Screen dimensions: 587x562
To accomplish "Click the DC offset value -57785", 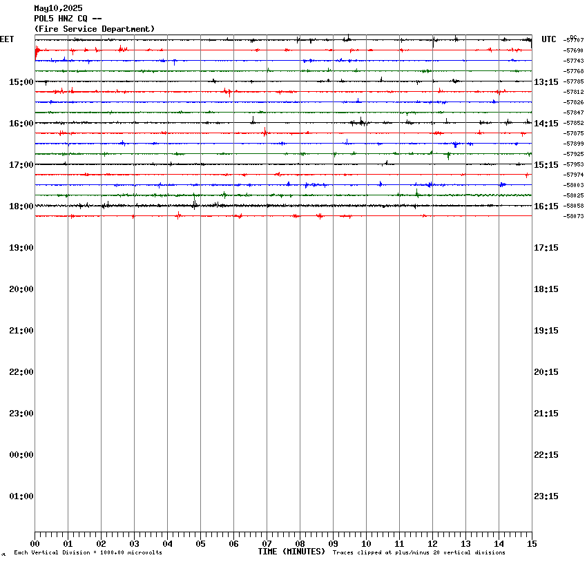I will point(573,81).
